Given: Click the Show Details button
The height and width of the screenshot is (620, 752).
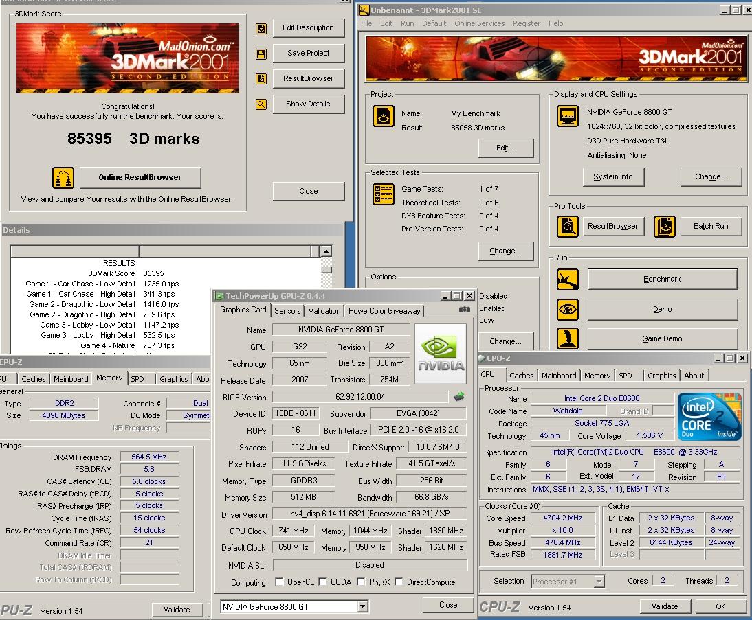Looking at the screenshot, I should coord(309,104).
